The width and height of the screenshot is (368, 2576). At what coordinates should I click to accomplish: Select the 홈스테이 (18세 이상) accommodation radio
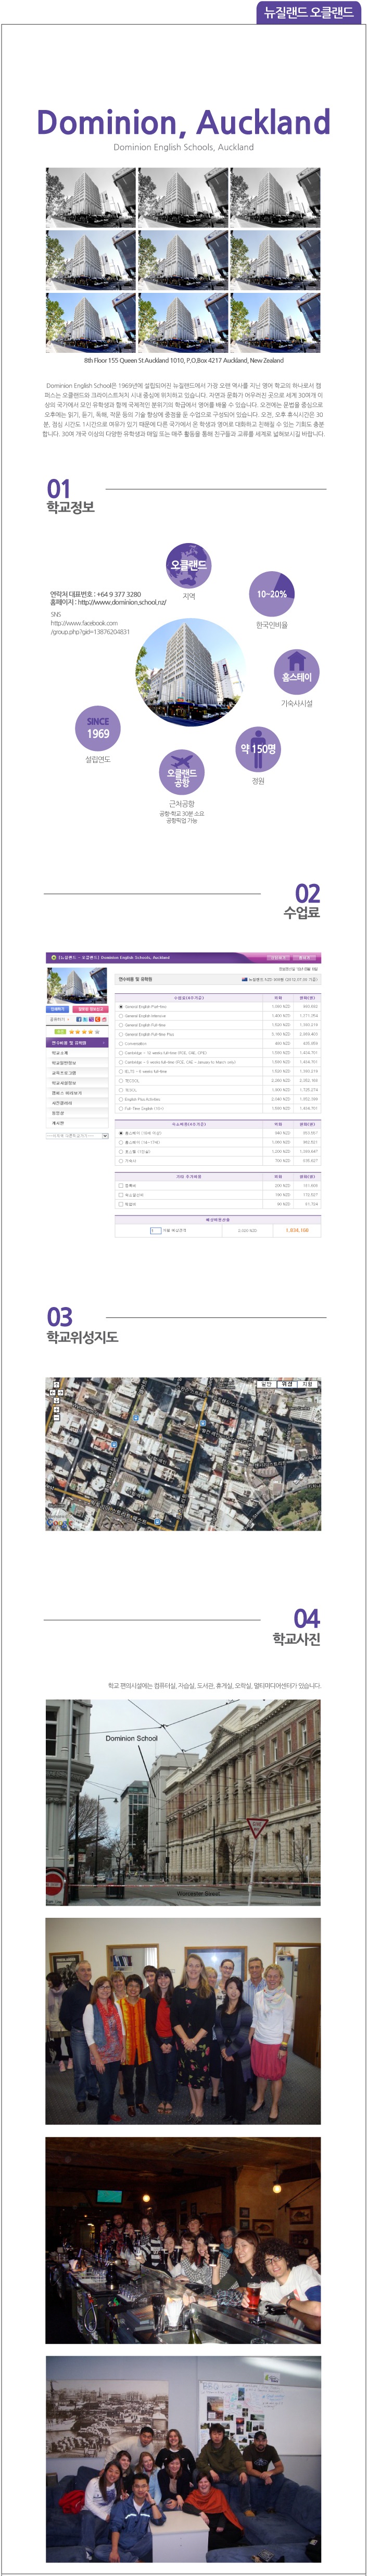(121, 1133)
